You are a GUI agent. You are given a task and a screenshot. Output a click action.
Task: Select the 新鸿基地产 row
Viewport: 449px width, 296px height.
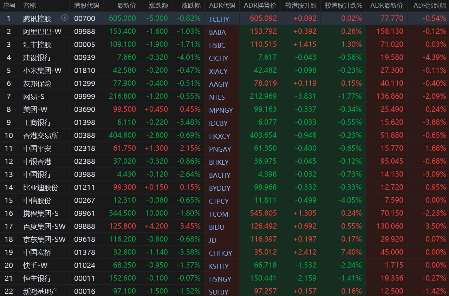41,291
